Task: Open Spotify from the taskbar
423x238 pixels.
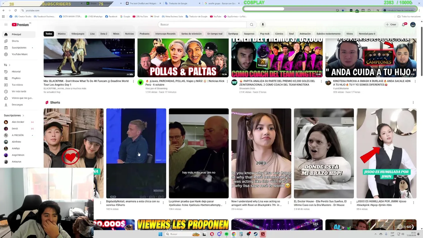Action: point(226,234)
